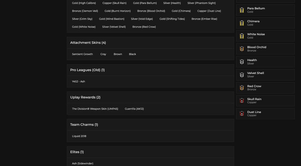The height and width of the screenshot is (166, 301).
Task: Click the White Noise Gold badge icon
Action: 242,36
